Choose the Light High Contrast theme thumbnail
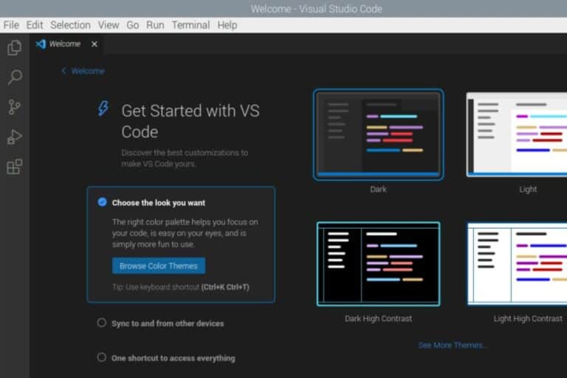The height and width of the screenshot is (378, 567). tap(517, 264)
